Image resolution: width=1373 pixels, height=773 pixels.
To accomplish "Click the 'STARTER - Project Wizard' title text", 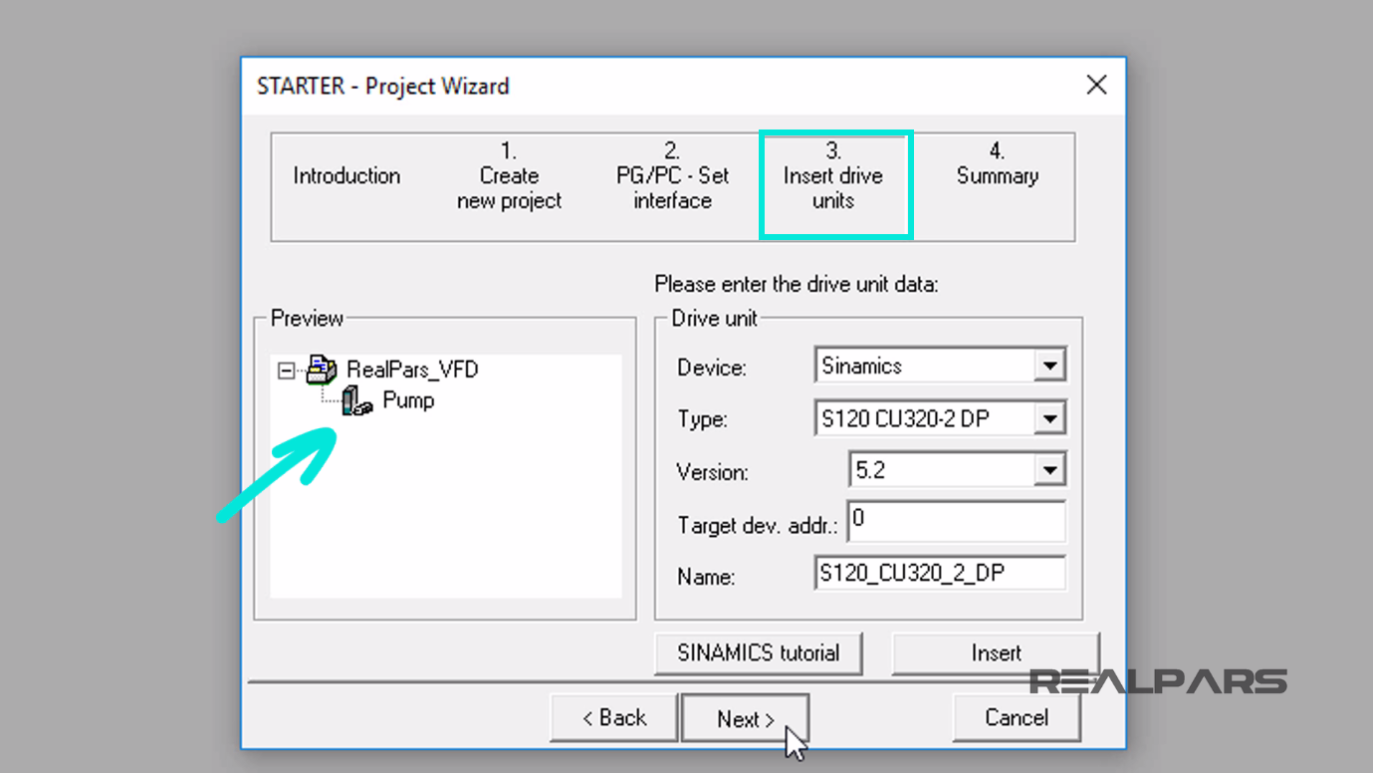I will pos(383,86).
